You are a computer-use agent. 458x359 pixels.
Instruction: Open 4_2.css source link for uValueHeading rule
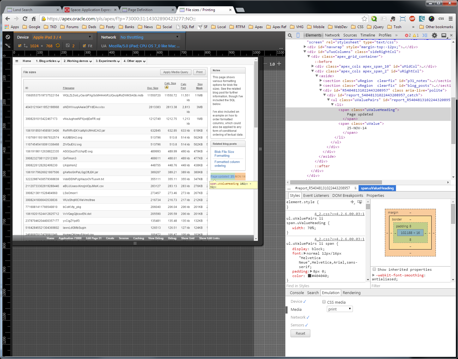(x=339, y=214)
